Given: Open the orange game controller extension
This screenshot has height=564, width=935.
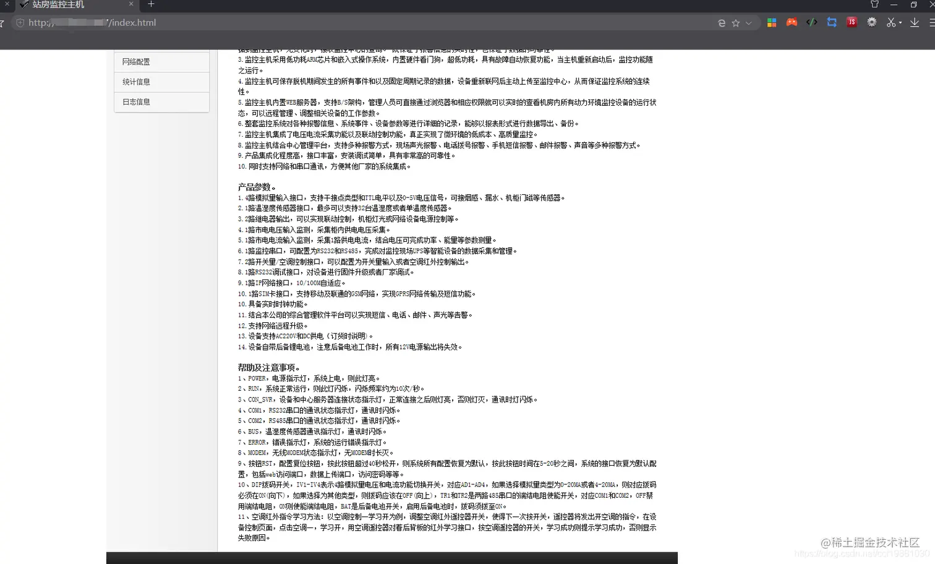Looking at the screenshot, I should [x=792, y=22].
